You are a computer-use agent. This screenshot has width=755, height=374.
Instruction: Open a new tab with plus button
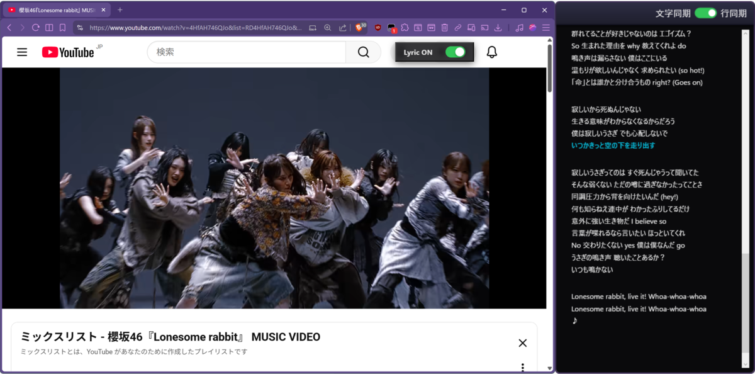(120, 10)
